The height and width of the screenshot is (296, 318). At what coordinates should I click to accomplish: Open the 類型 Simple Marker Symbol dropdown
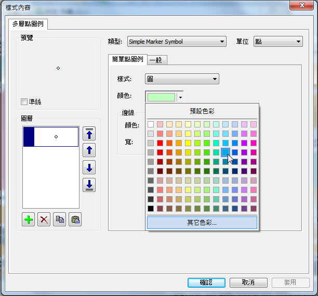(x=177, y=42)
